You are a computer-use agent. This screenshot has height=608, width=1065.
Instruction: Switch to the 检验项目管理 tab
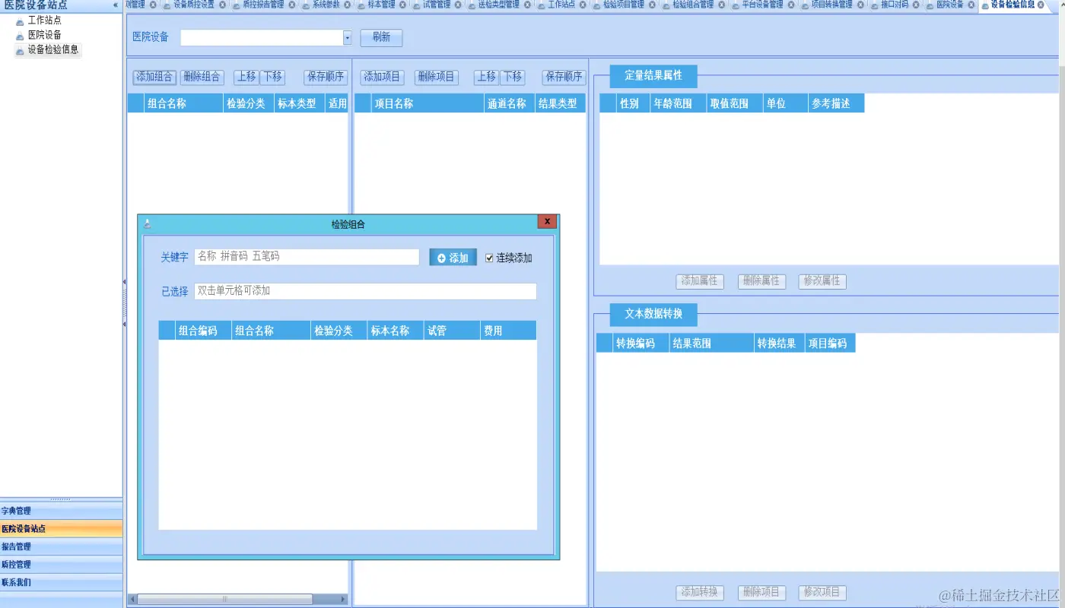623,5
